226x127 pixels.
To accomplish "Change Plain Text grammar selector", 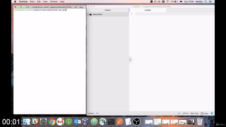I will (x=194, y=113).
